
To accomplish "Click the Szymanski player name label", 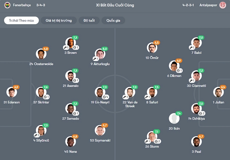I will point(100,140).
